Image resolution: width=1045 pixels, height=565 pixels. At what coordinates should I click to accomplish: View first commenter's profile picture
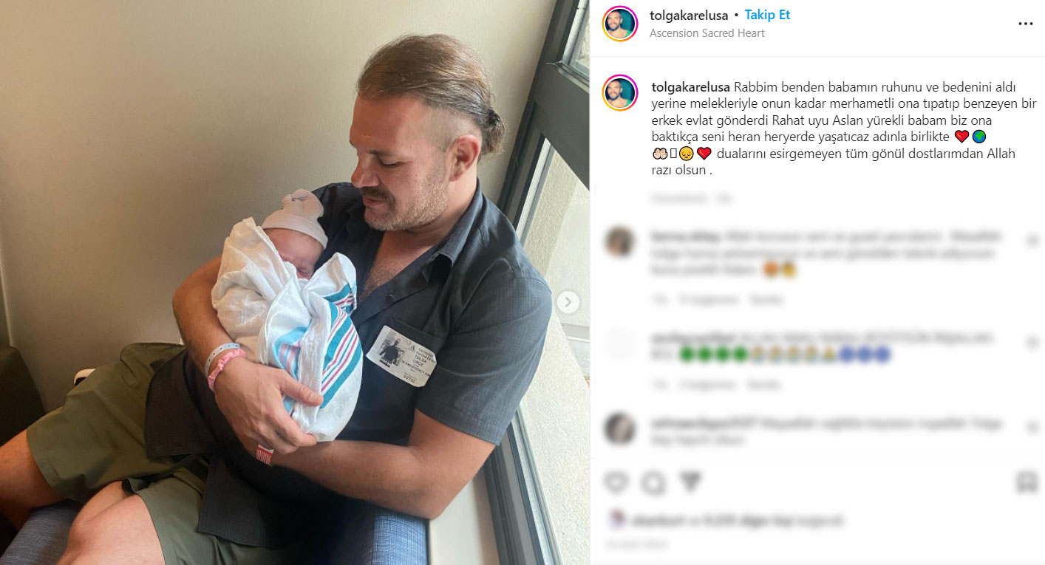pos(619,242)
